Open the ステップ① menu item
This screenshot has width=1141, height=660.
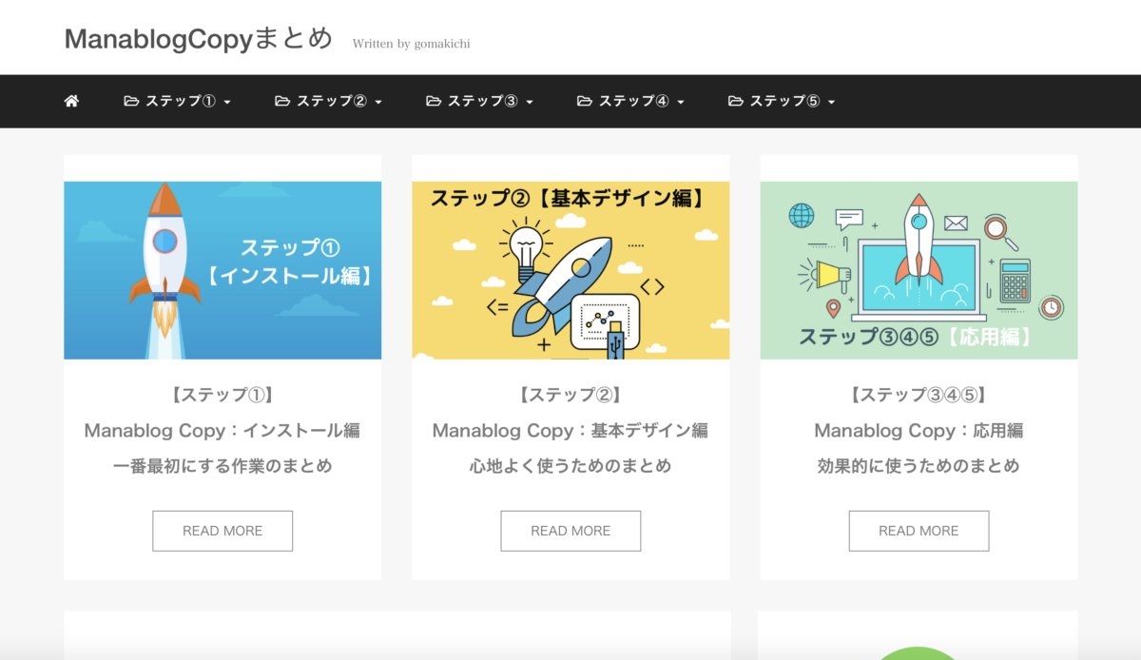tap(178, 101)
